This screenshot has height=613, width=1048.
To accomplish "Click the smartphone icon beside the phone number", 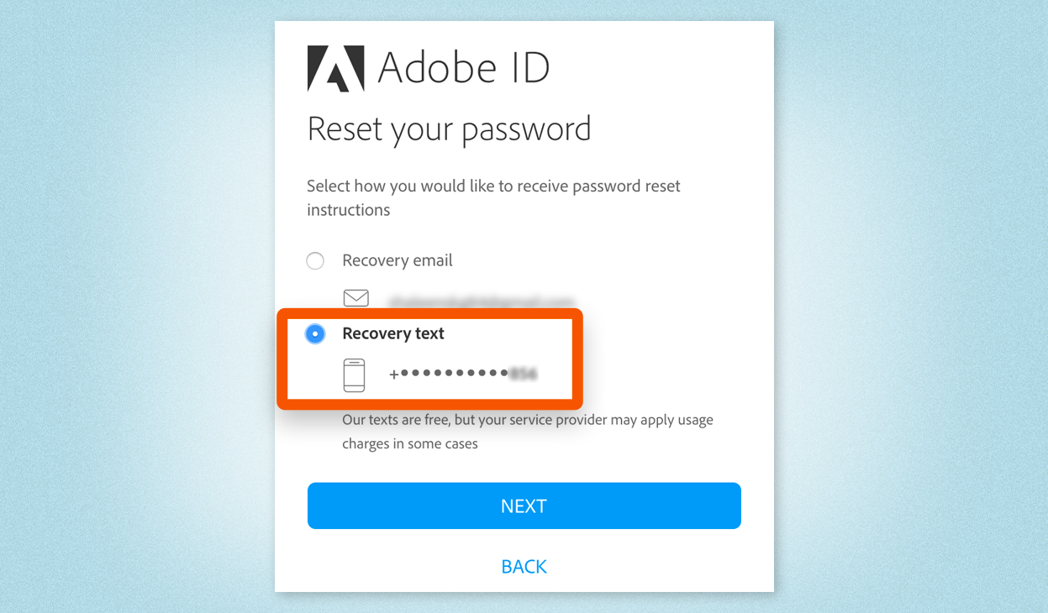I will 355,374.
